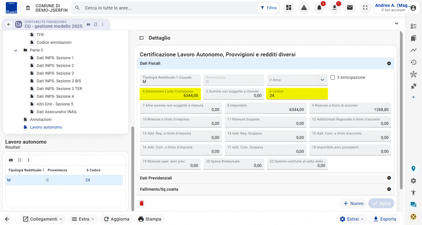Toggle the side panel icon beside Dettaglio
This screenshot has height=225, width=422.
click(x=141, y=38)
